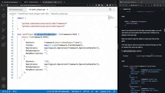Open the Search view in activity bar
The image size is (165, 93).
[x=4, y=23]
